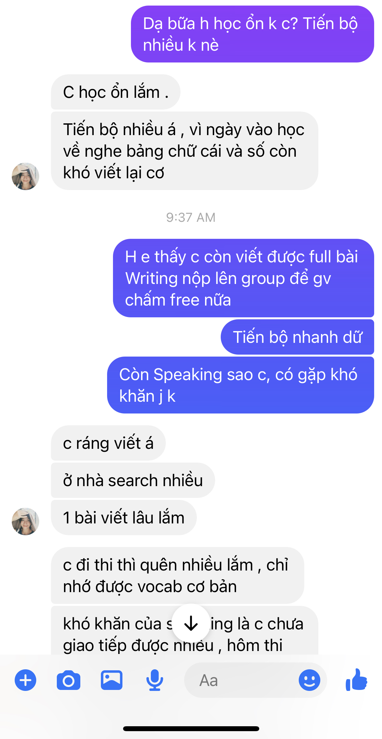This screenshot has width=382, height=739.
Task: Tap the 9:37 AM timestamp
Action: 191,217
